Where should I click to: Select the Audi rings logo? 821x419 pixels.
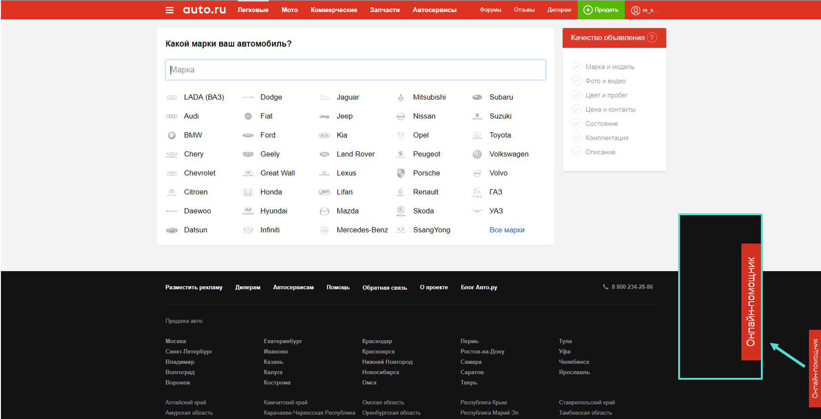click(172, 116)
